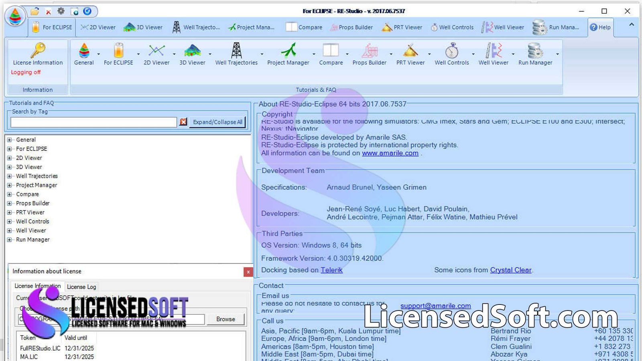Open Well Viewer tutorials ribbon icon
Viewport: 642px width, 361px height.
pyautogui.click(x=494, y=51)
